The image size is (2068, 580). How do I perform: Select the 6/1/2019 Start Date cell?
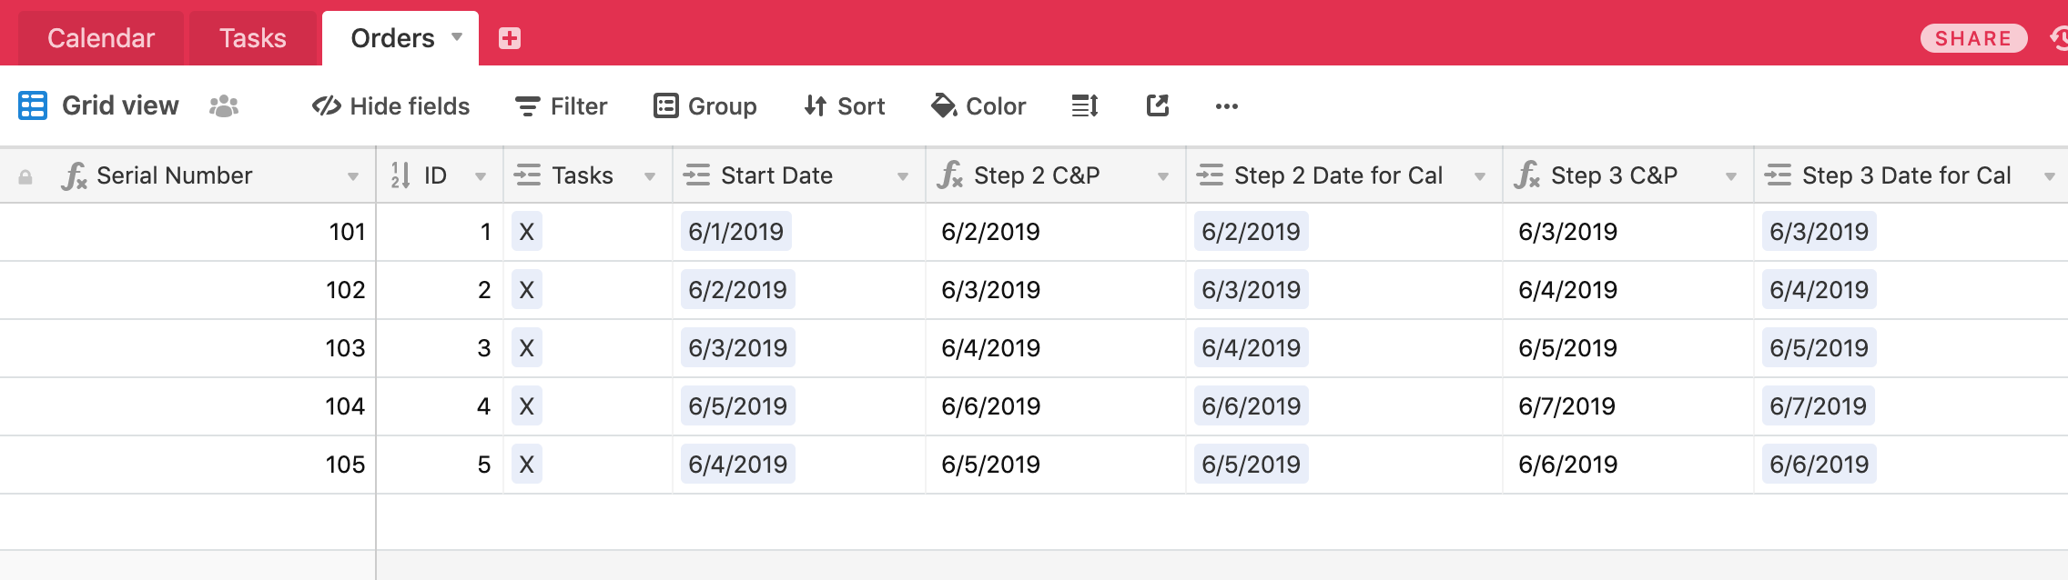(x=799, y=232)
